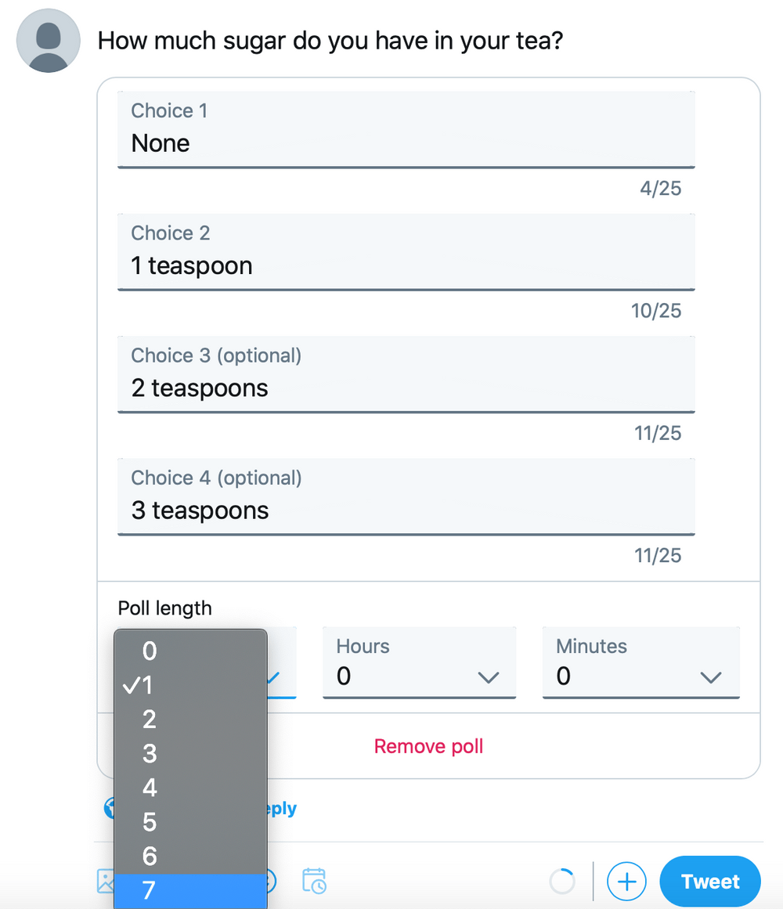
Task: Add another tweet with the plus icon
Action: 626,881
